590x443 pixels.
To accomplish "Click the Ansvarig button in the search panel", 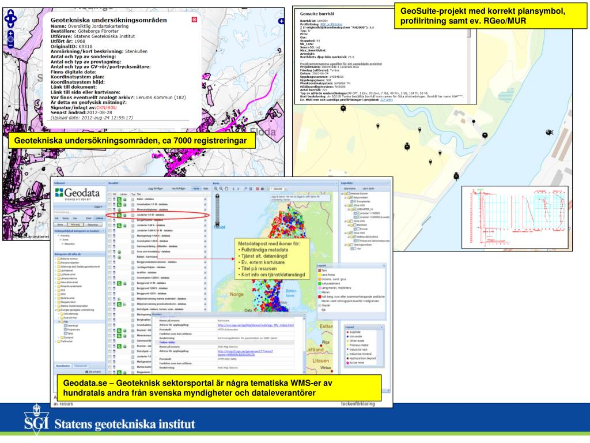I will 75,224.
